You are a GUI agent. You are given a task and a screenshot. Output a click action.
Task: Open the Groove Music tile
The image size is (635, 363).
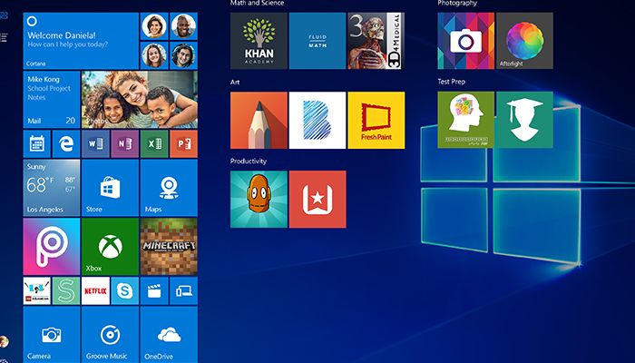(110, 335)
